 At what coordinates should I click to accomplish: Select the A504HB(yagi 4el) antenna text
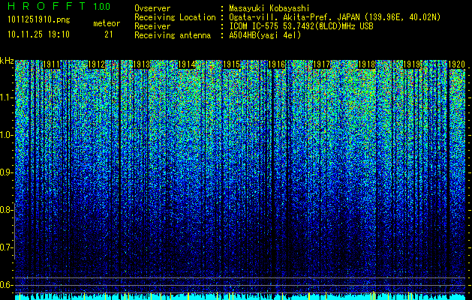[x=265, y=35]
